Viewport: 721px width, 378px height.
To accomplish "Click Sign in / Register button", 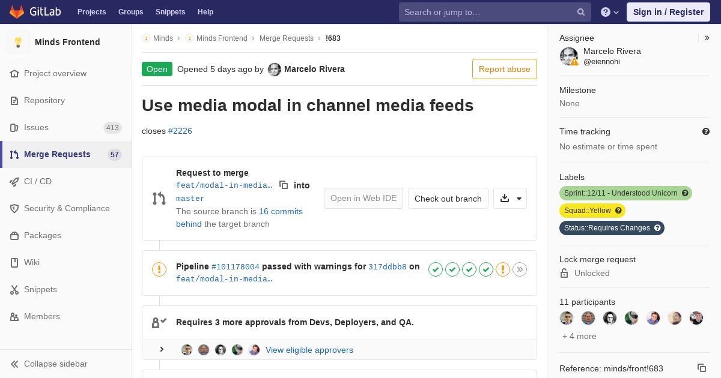I will [x=668, y=12].
